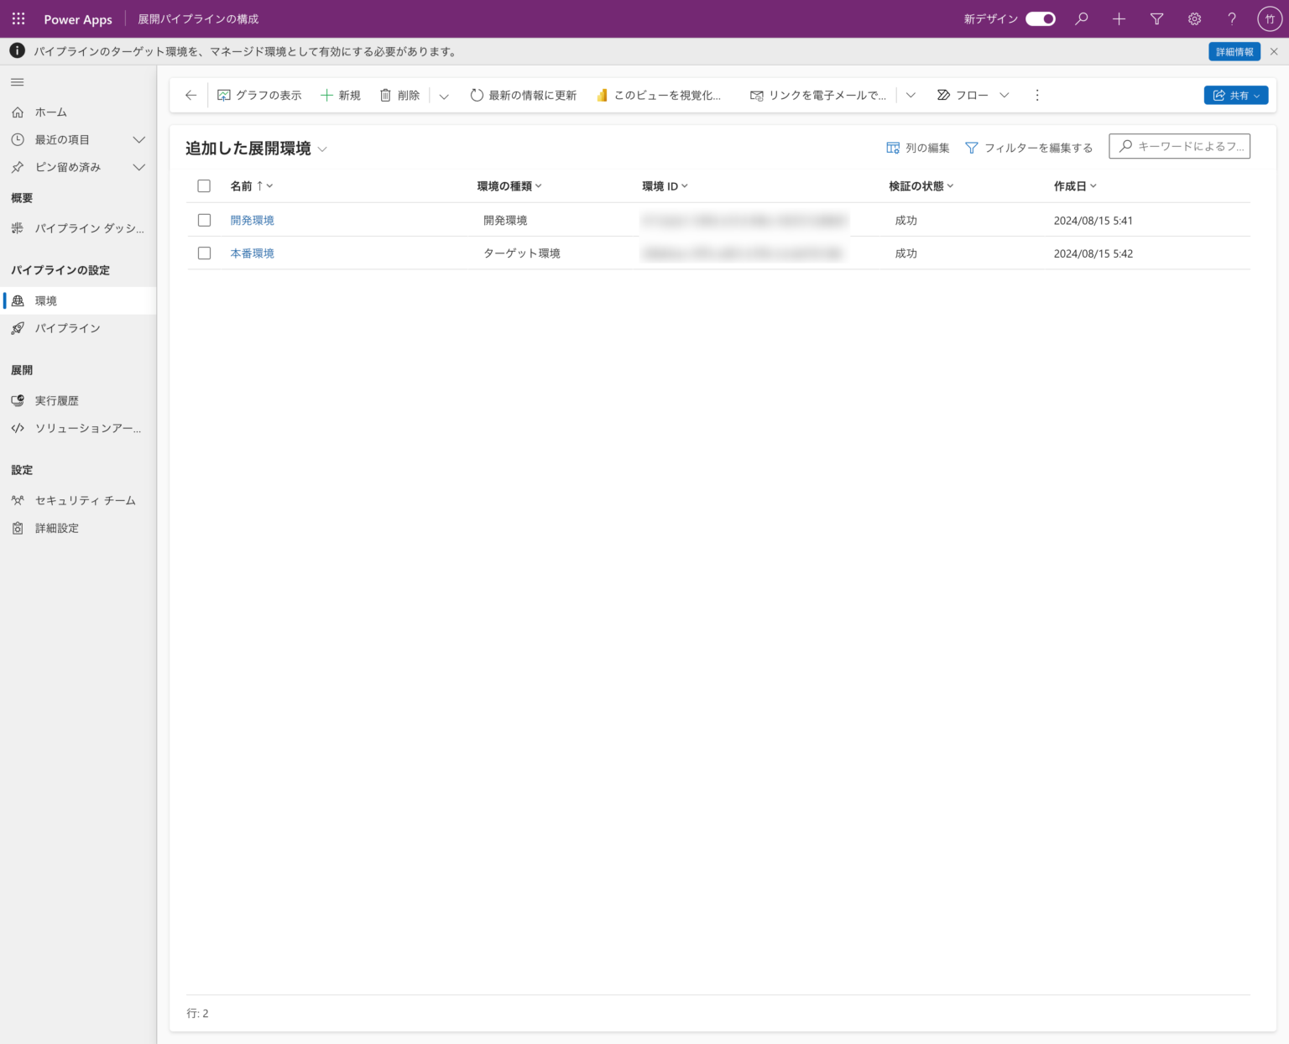Open the フロー menu in the toolbar
Viewport: 1289px width, 1044px height.
click(x=972, y=95)
